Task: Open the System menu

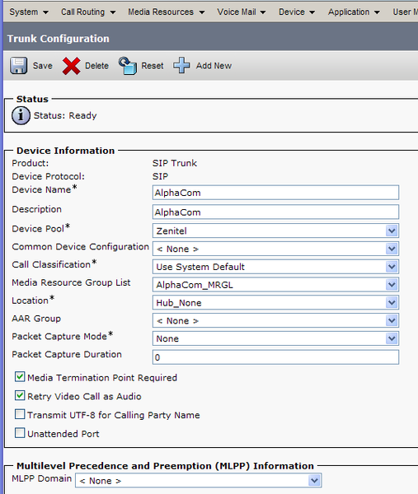Action: (29, 12)
